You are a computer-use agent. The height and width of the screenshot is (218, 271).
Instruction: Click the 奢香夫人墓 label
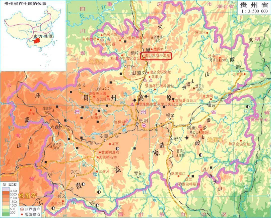coord(97,93)
